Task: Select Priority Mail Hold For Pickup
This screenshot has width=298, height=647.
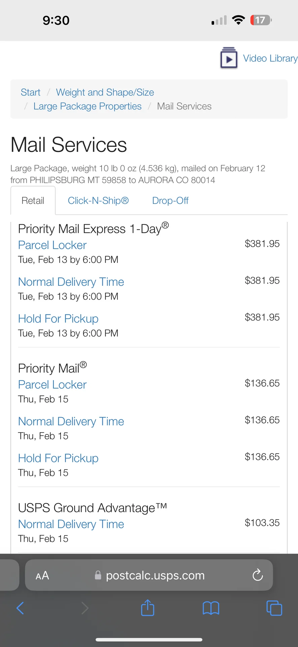Action: click(58, 458)
